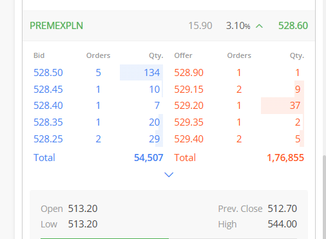Image resolution: width=326 pixels, height=239 pixels.
Task: Click the total offer quantity 1,76,855
Action: point(285,158)
